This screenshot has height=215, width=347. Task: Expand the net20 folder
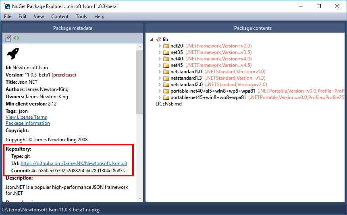click(160, 46)
